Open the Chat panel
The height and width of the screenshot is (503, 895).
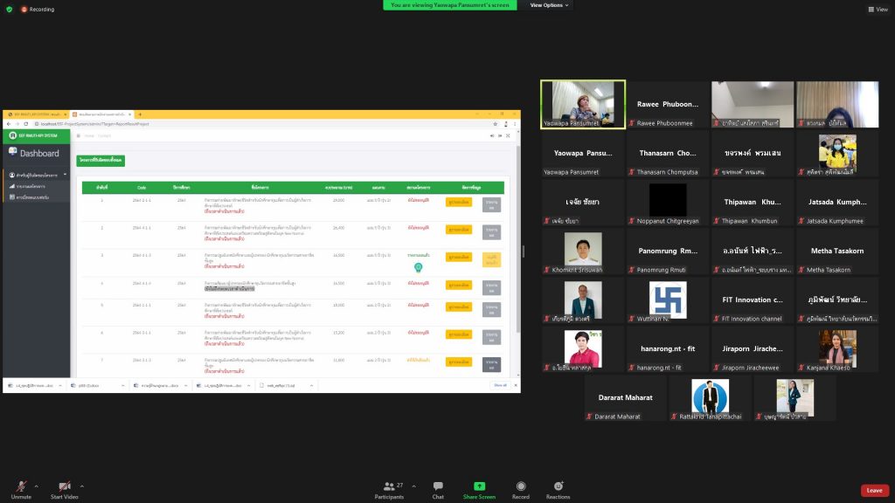438,486
